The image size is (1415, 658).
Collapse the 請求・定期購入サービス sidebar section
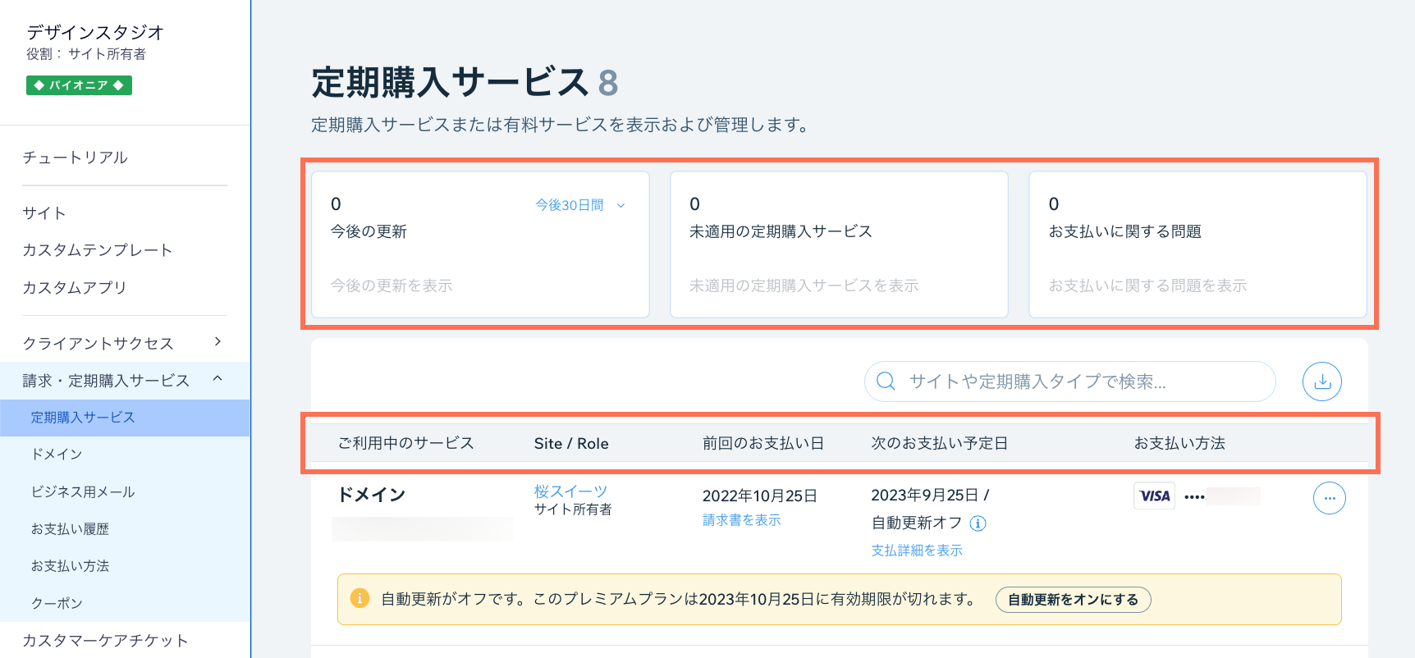pyautogui.click(x=125, y=381)
